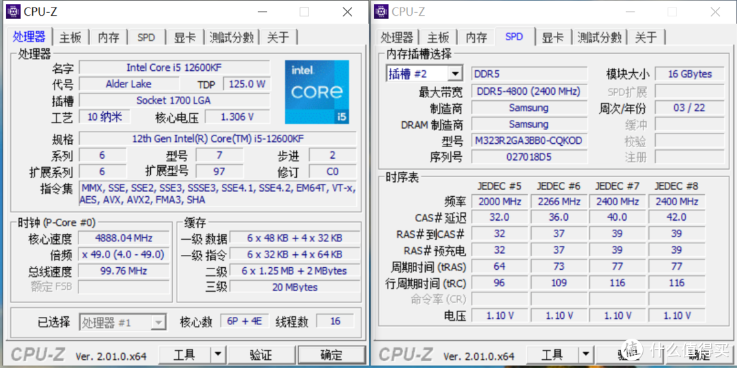Expand the 工具 dropdown arrow in right window
737x368 pixels.
point(586,354)
